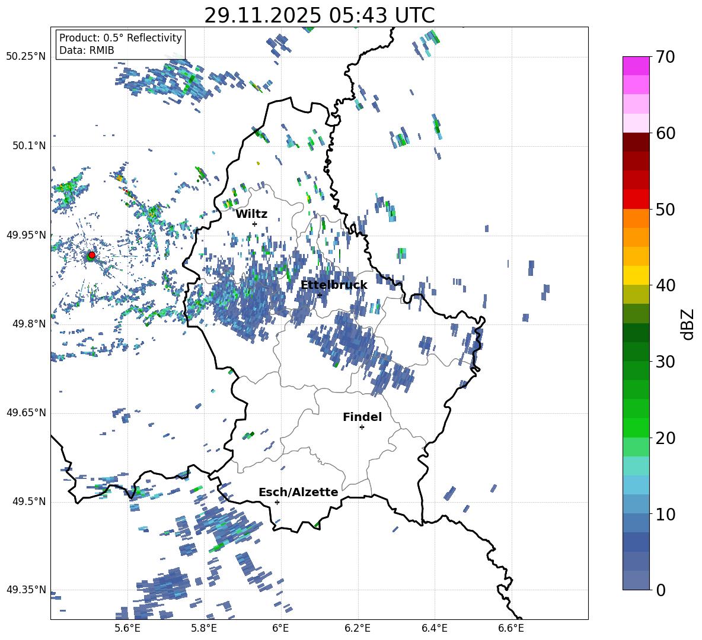The height and width of the screenshot is (640, 702).
Task: Click the yellow colorbar swatch above 40
Action: pos(636,275)
